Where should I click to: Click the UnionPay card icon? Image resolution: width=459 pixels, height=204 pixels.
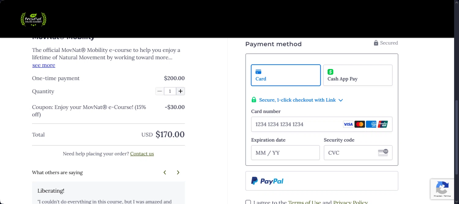click(x=382, y=124)
